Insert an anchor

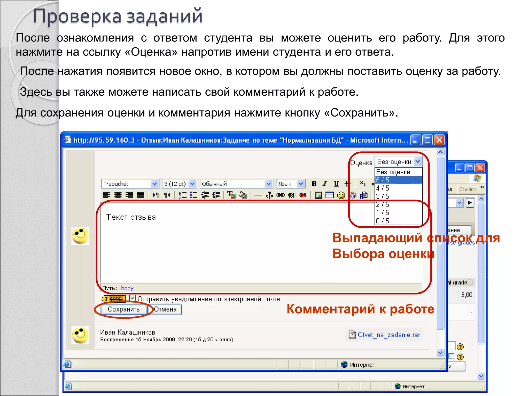click(269, 195)
